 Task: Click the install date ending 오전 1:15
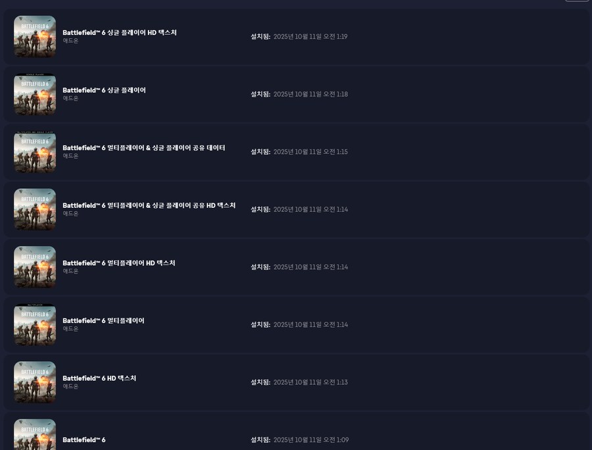[310, 152]
